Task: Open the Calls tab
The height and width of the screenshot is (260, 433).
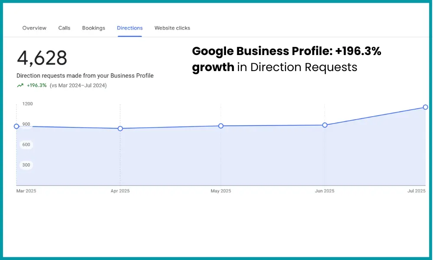Action: [64, 28]
